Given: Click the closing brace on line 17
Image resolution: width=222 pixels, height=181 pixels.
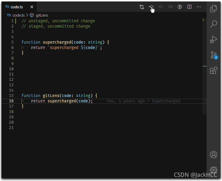Looking at the screenshot, I should click(x=23, y=106).
